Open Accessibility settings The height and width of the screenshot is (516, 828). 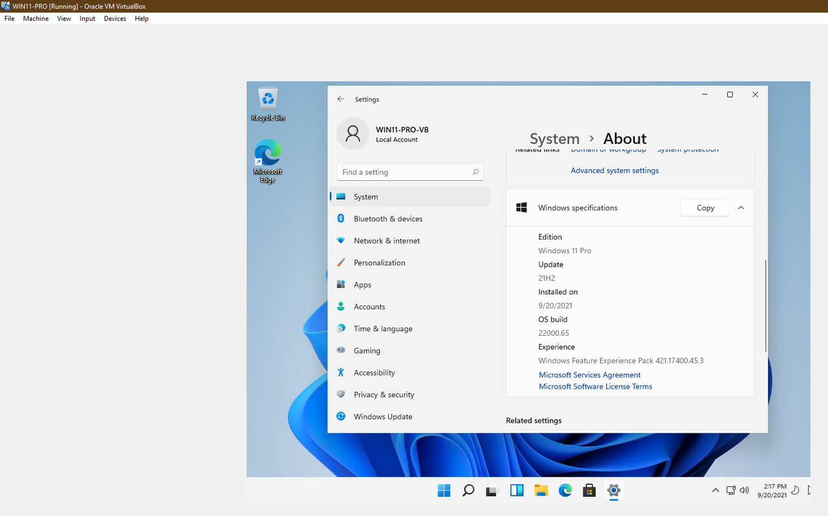coord(410,372)
